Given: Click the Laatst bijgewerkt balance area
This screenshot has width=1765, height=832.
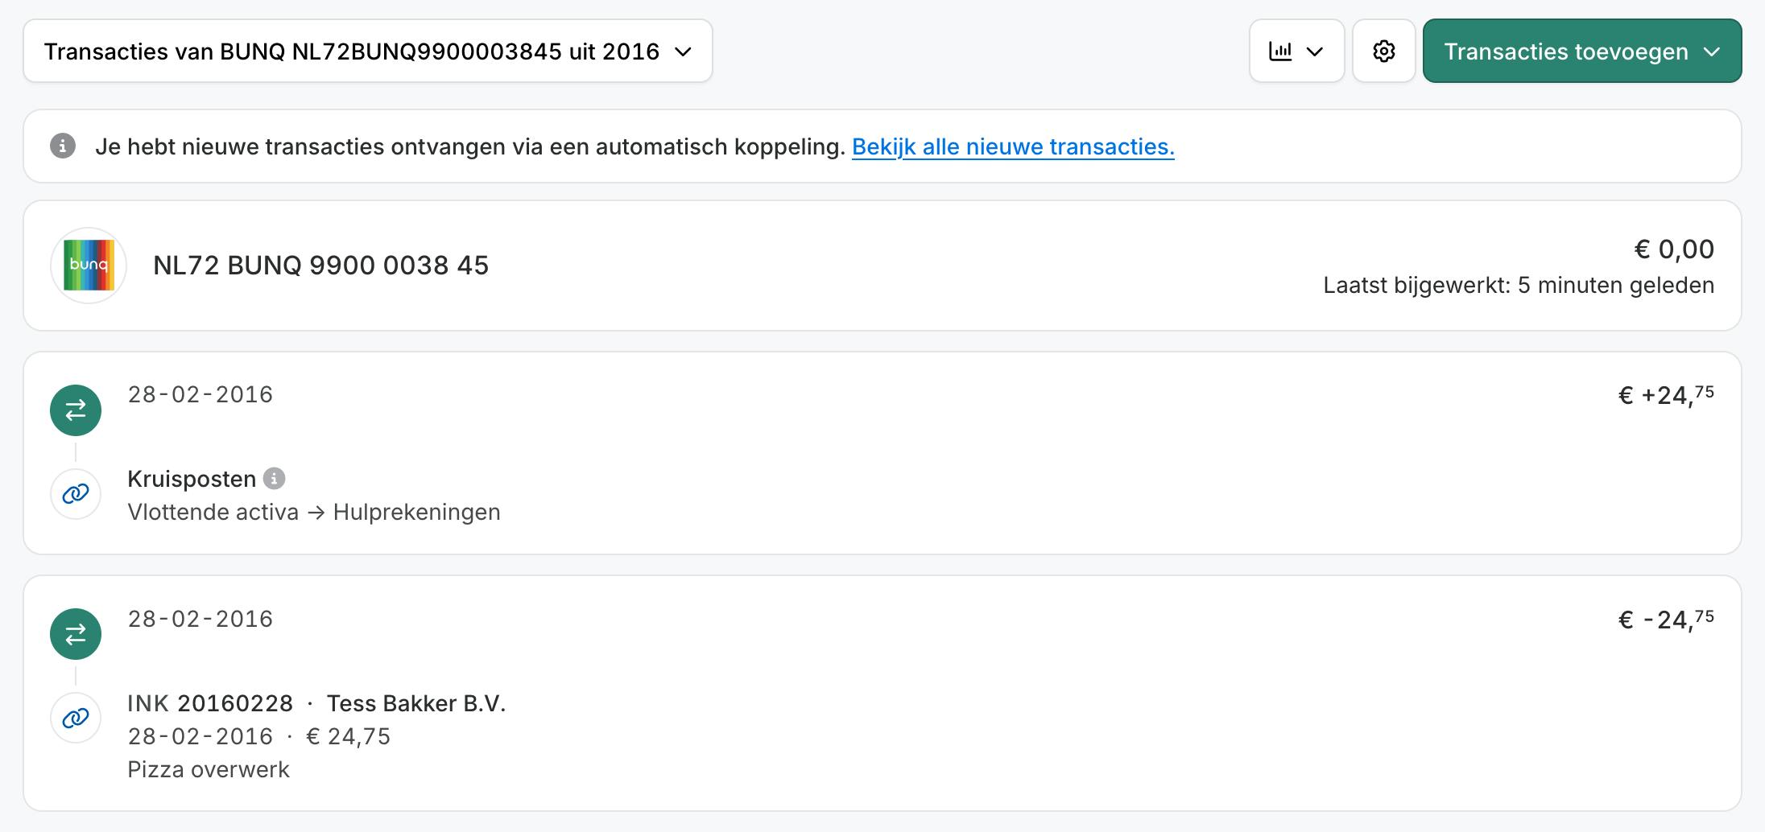Looking at the screenshot, I should tap(1437, 284).
